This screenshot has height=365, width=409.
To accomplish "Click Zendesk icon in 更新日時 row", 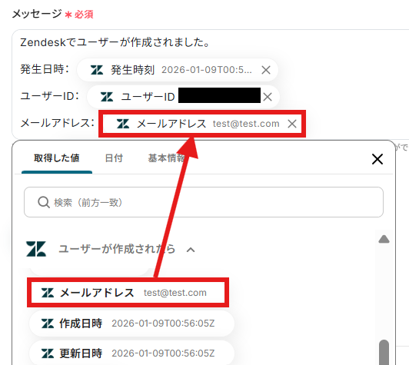I will pyautogui.click(x=48, y=353).
